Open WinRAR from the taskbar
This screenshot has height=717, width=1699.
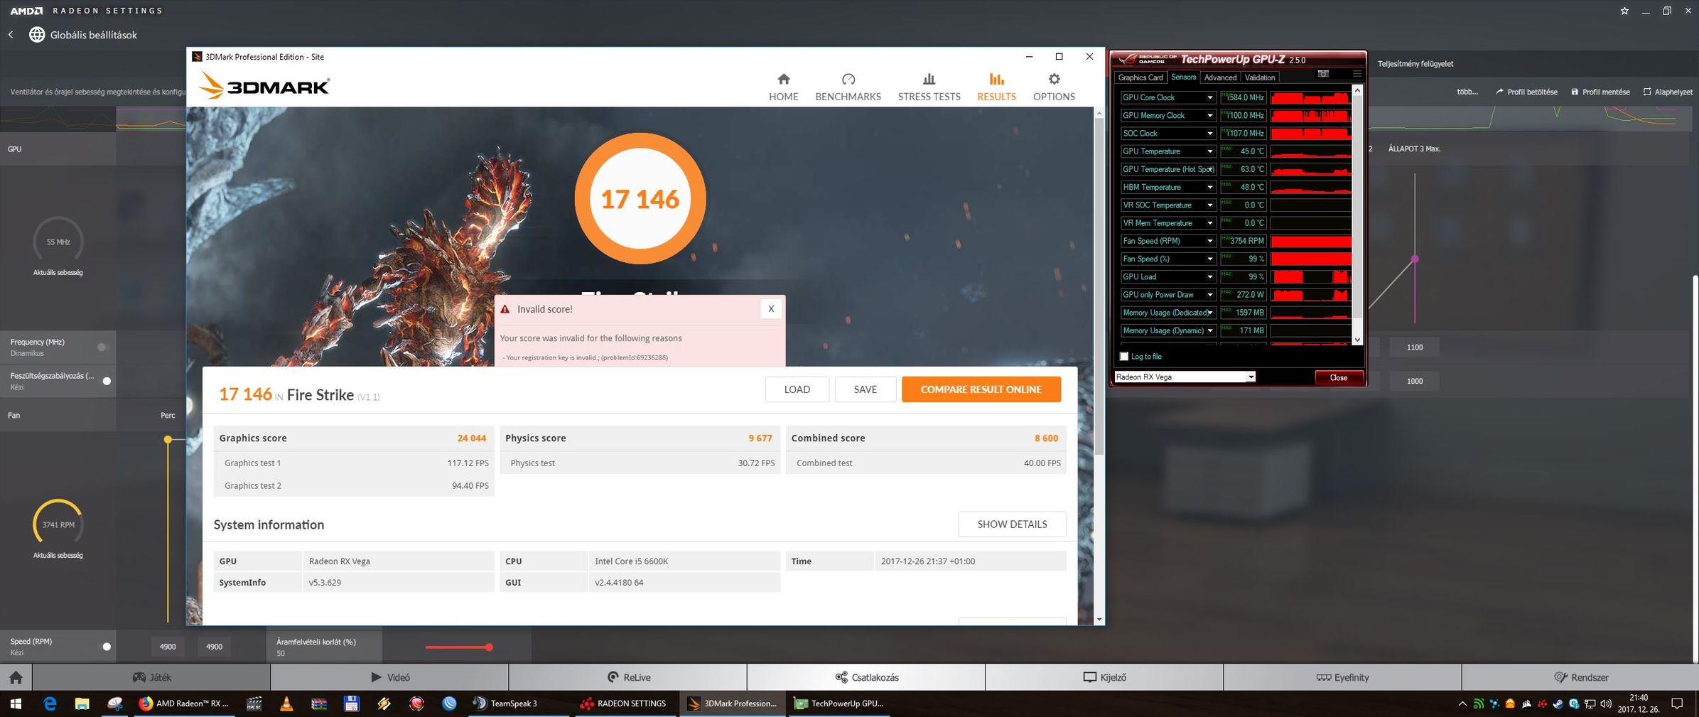[319, 703]
